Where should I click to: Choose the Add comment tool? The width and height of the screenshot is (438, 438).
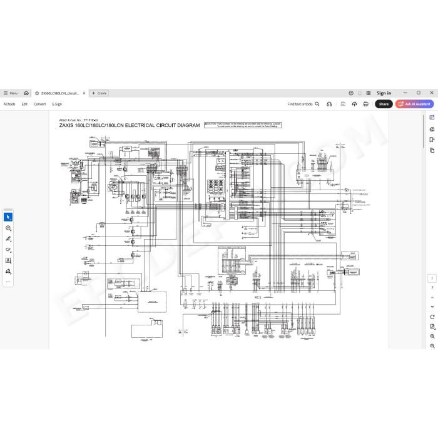(8, 228)
